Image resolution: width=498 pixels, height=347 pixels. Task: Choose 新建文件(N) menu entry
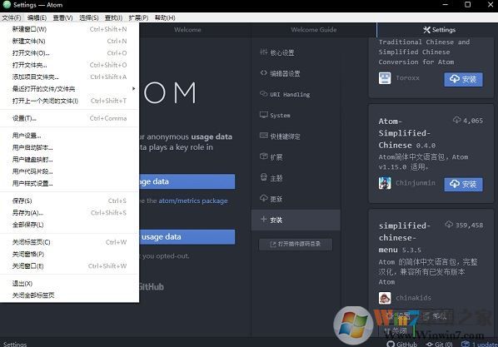(x=69, y=42)
